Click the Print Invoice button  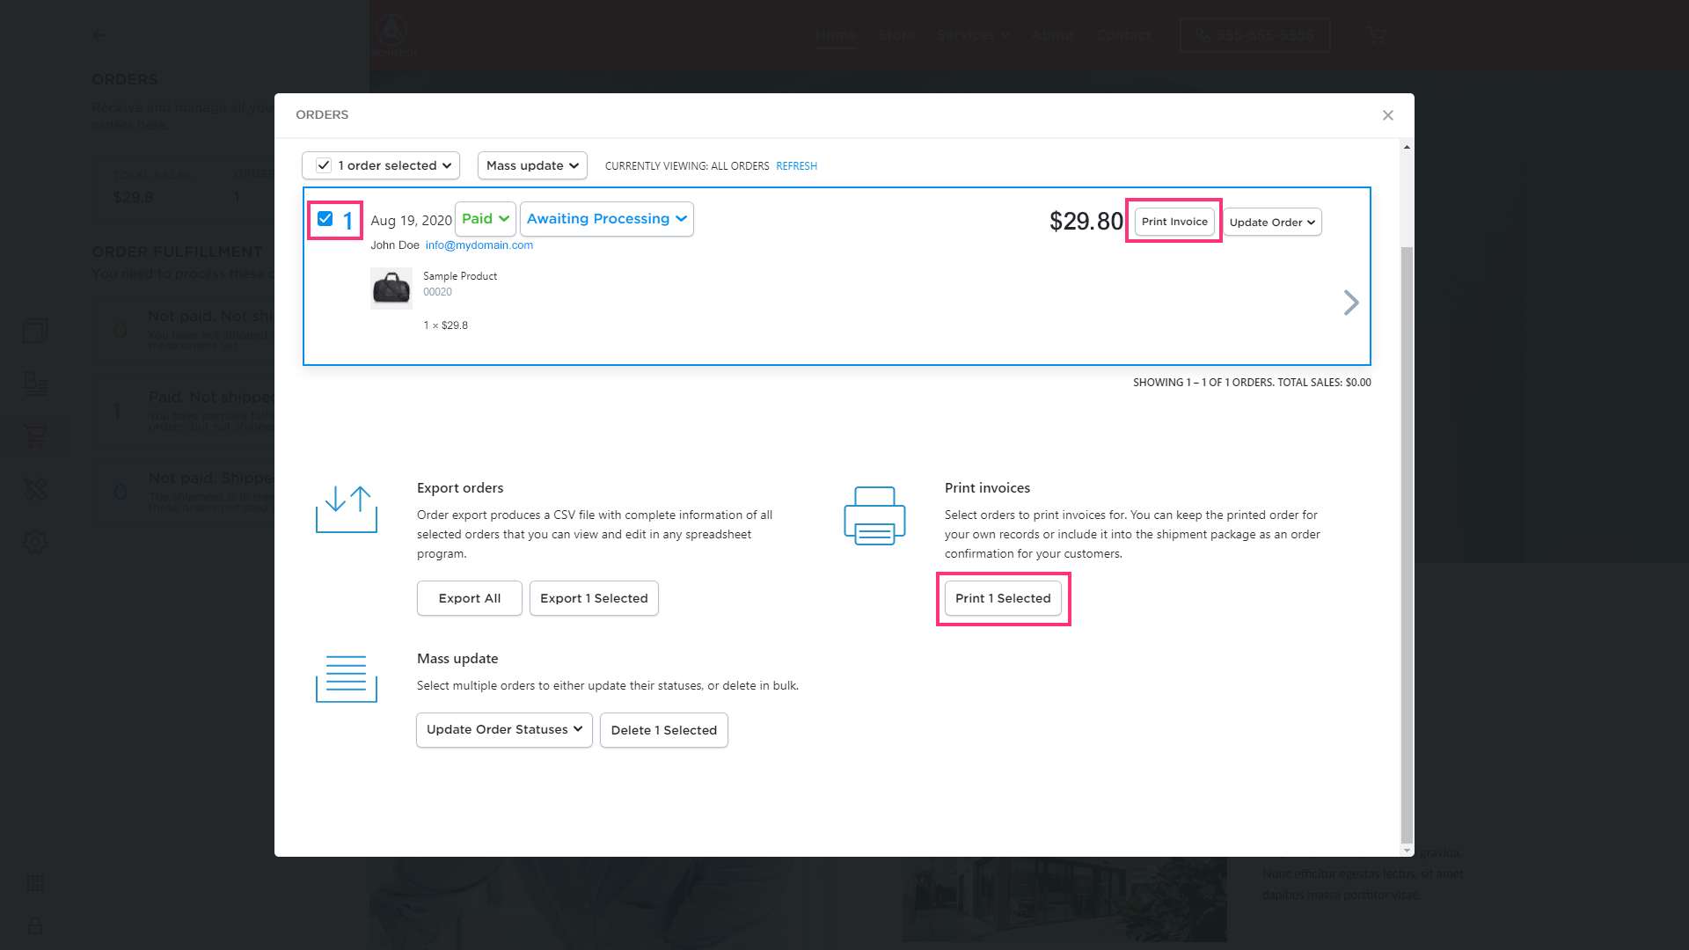(x=1174, y=222)
